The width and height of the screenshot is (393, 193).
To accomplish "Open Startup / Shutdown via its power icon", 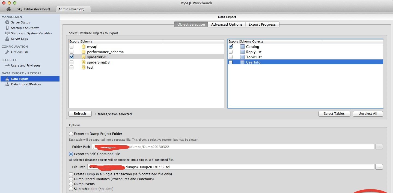I will (x=7, y=28).
